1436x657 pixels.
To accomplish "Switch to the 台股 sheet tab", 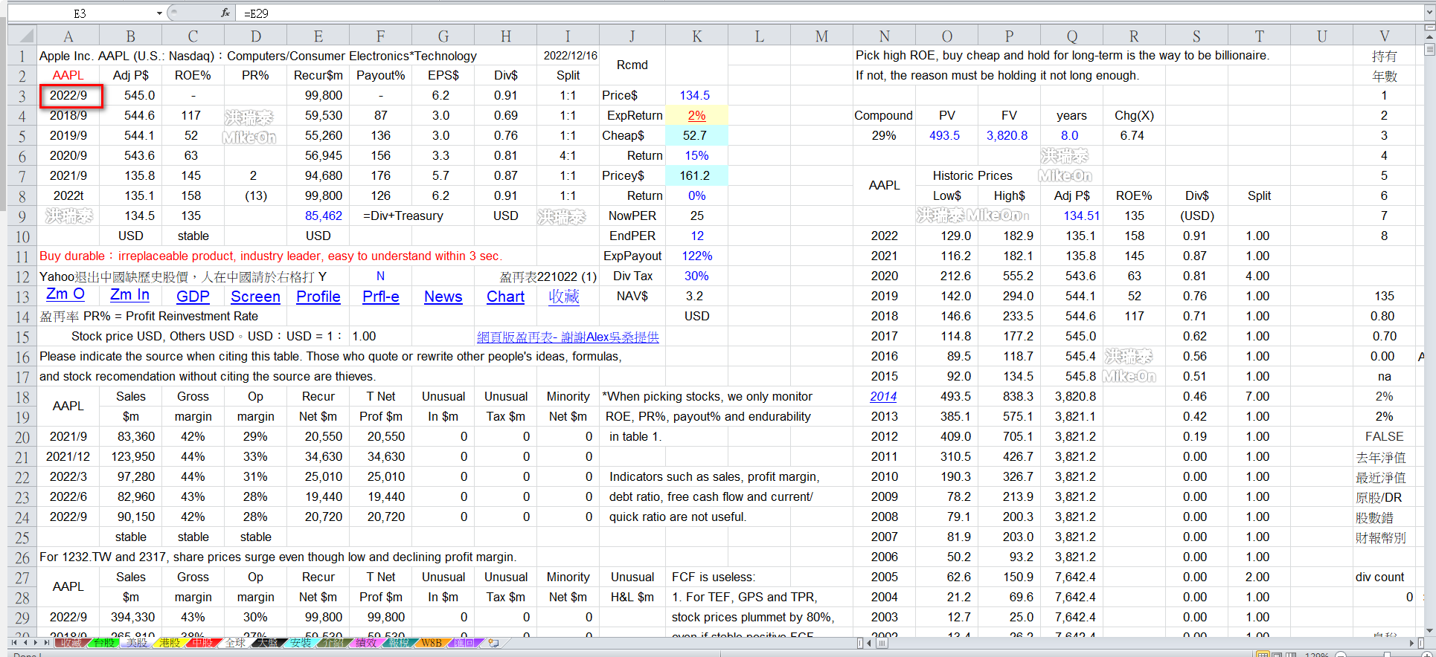I will click(104, 643).
